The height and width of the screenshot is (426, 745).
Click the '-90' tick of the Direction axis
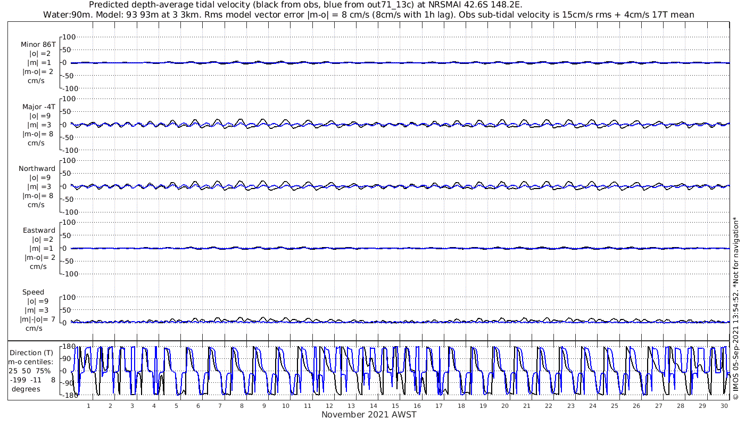point(68,383)
